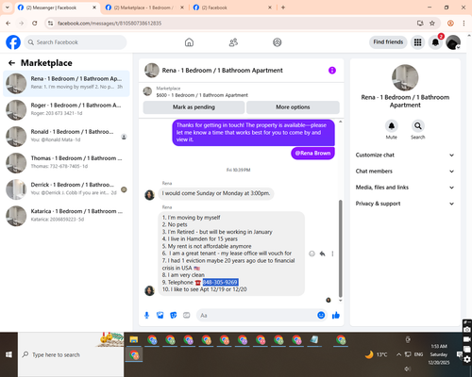Open conversation info purple icon

[332, 71]
